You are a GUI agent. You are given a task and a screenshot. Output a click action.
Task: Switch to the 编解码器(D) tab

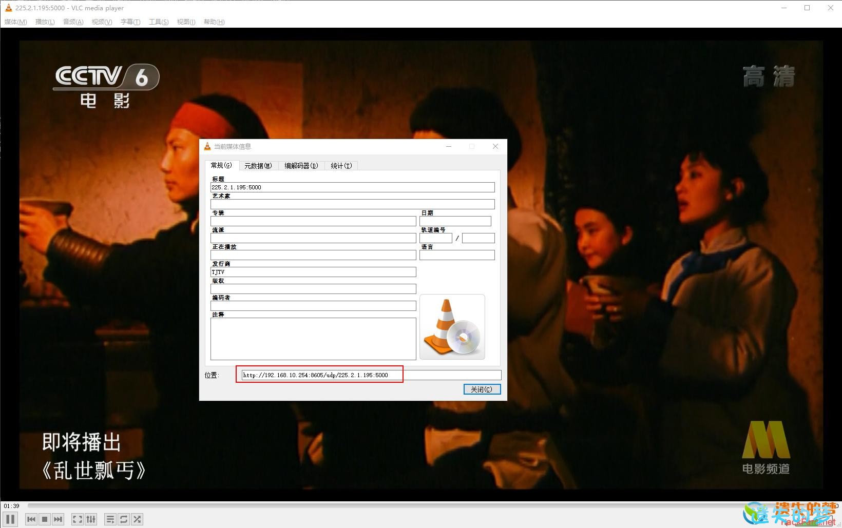[x=301, y=166]
